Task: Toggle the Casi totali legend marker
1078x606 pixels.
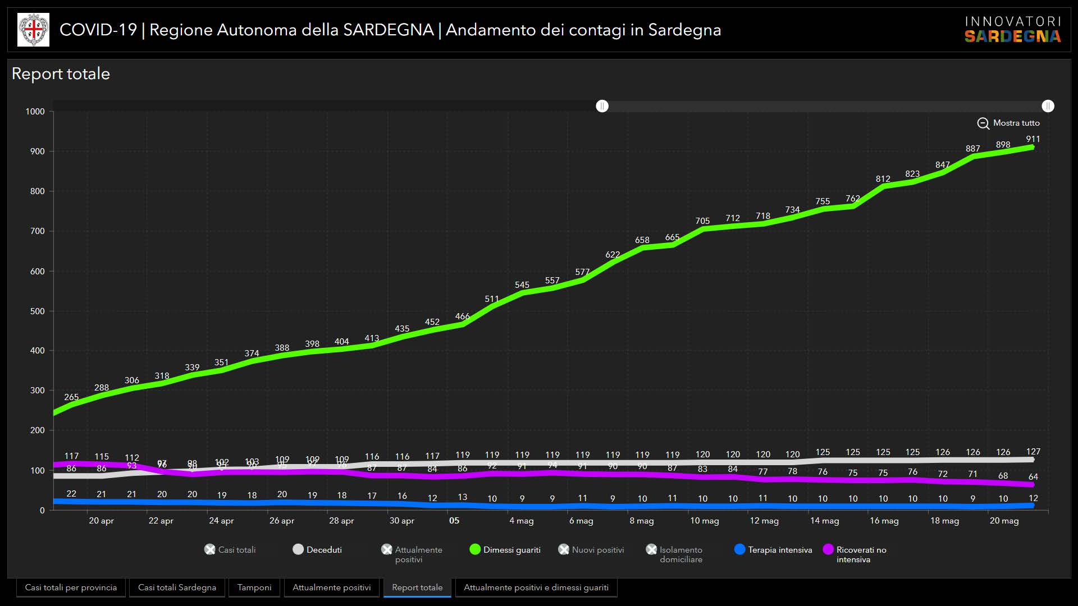Action: pos(210,550)
